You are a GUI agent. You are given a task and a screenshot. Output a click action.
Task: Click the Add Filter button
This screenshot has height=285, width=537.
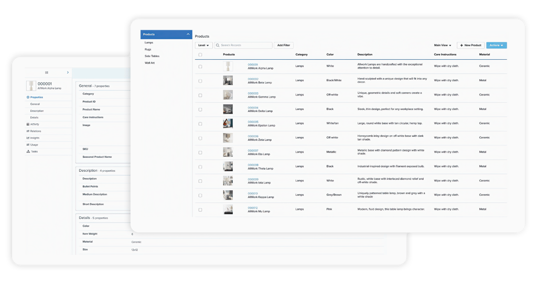pyautogui.click(x=284, y=45)
